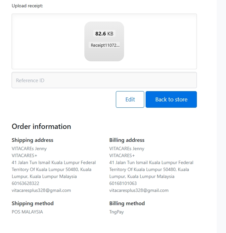Click the Billing method heading
Image resolution: width=226 pixels, height=233 pixels.
[x=127, y=204]
